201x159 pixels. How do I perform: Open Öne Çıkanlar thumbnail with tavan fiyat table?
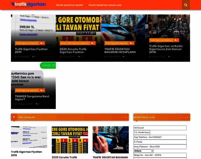(x=70, y=140)
